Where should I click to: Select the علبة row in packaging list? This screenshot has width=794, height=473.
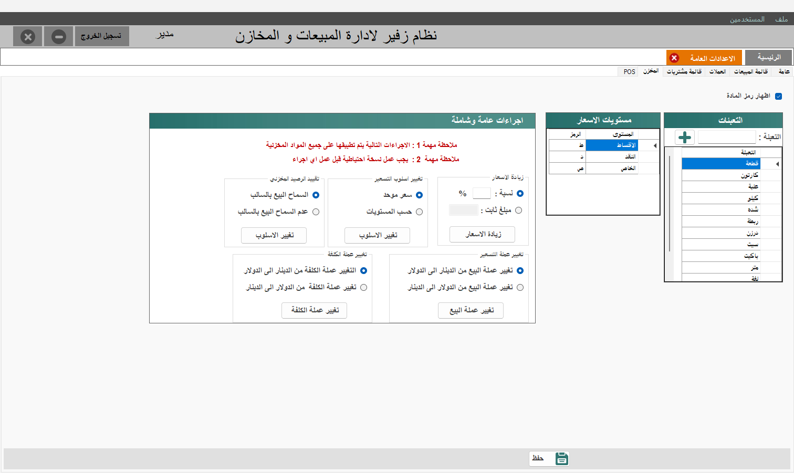pyautogui.click(x=721, y=187)
